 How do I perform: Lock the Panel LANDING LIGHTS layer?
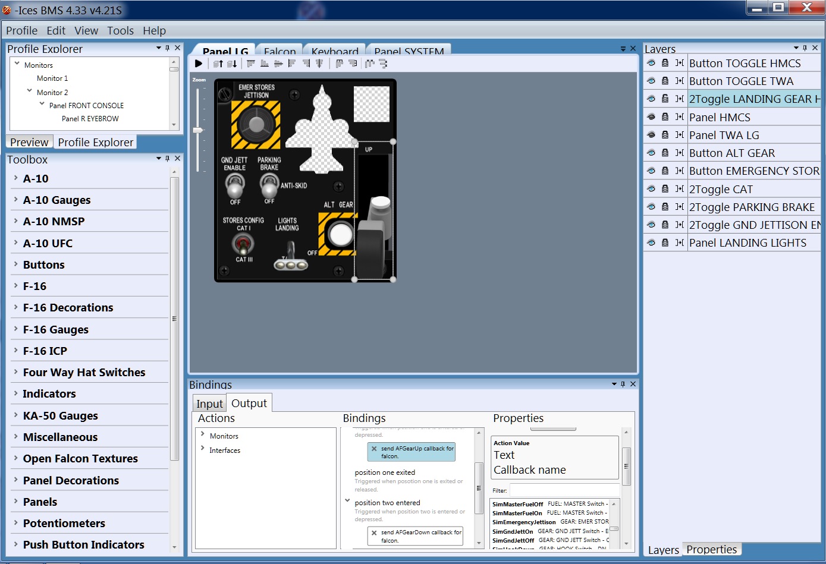tap(665, 242)
